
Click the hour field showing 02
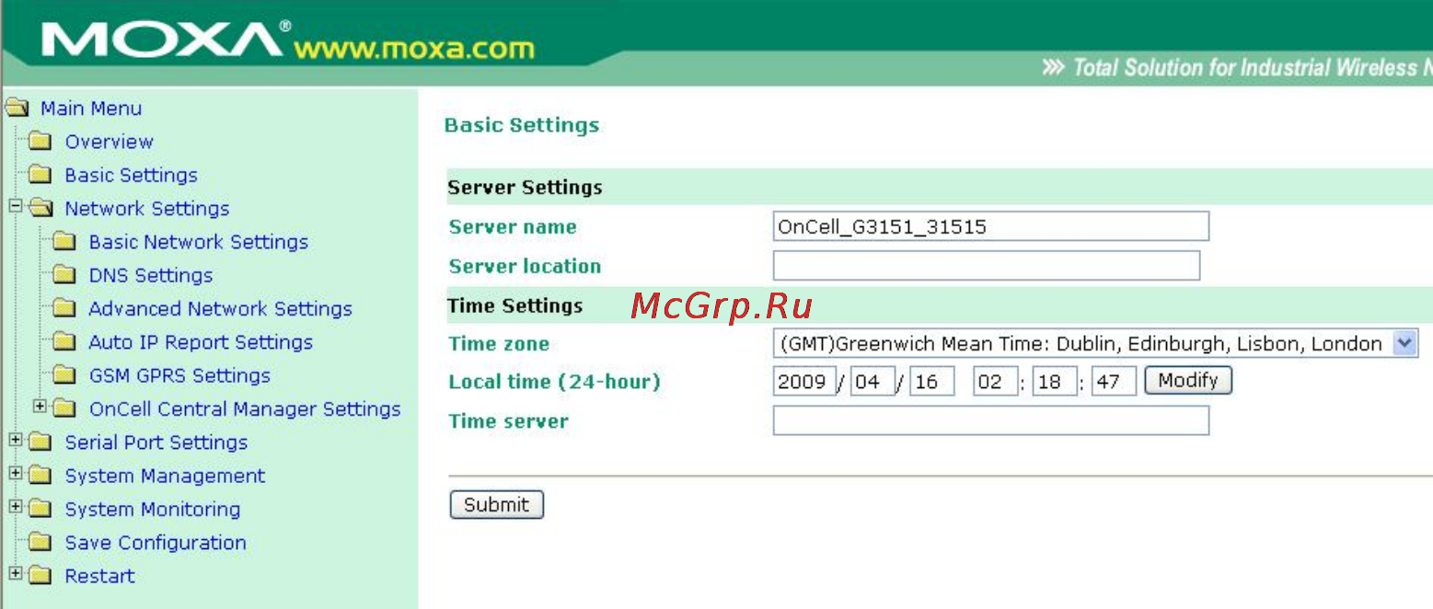[x=996, y=382]
